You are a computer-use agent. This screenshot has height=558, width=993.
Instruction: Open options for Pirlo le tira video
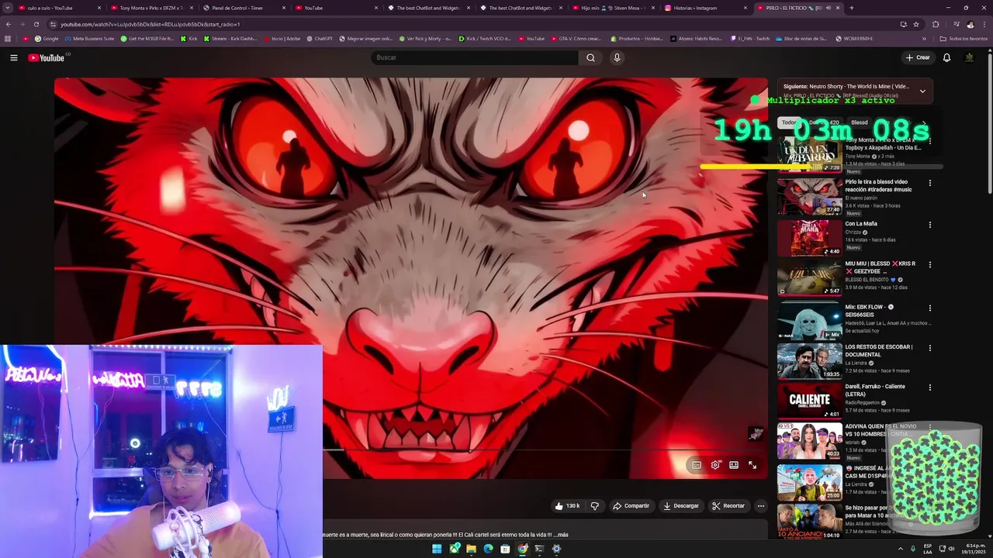coord(929,184)
